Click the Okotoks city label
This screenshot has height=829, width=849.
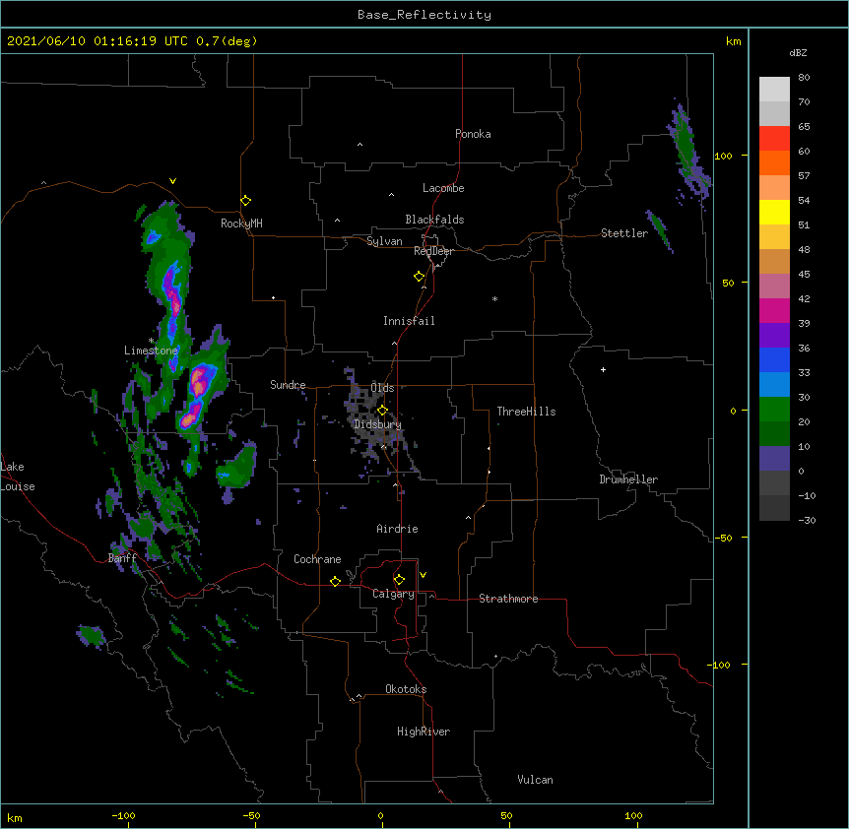coord(406,689)
